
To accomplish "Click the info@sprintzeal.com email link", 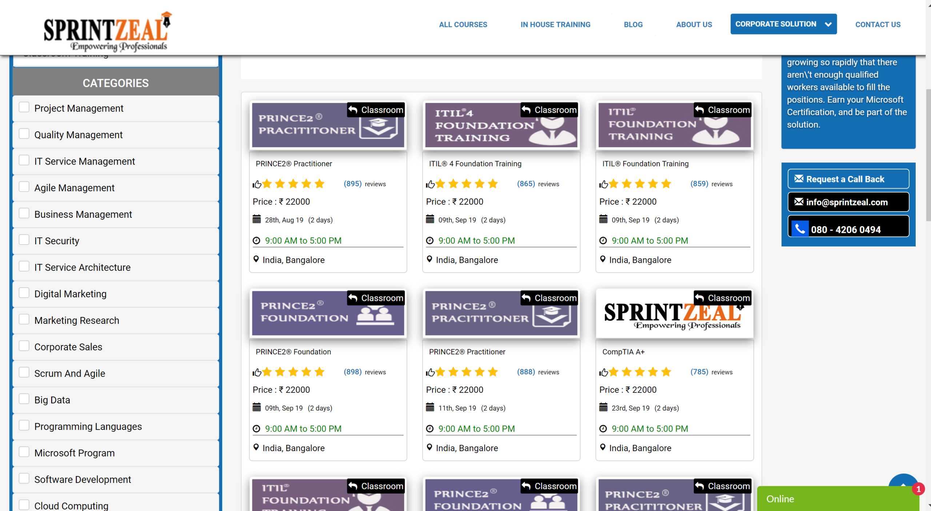I will [x=848, y=202].
